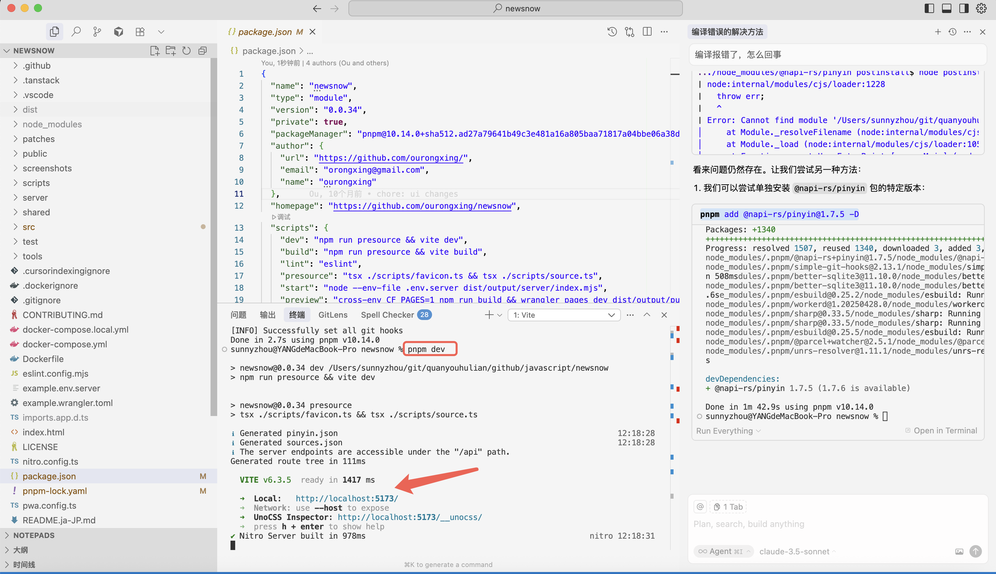Add a new terminal with plus
The width and height of the screenshot is (996, 574).
(x=489, y=315)
